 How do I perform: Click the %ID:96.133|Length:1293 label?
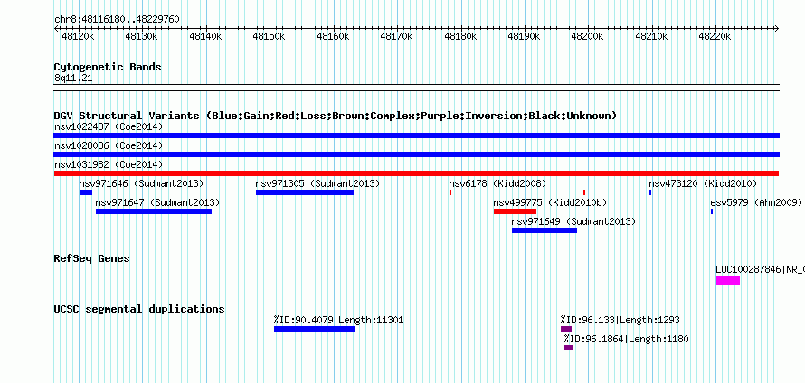(x=620, y=321)
